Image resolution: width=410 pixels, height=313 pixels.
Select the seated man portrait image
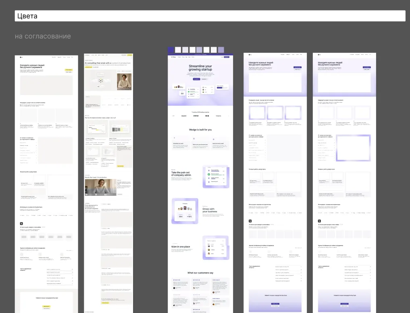click(x=124, y=81)
